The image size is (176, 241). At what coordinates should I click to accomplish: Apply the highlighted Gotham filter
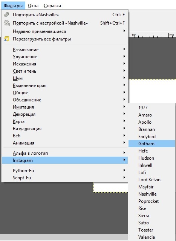152,144
